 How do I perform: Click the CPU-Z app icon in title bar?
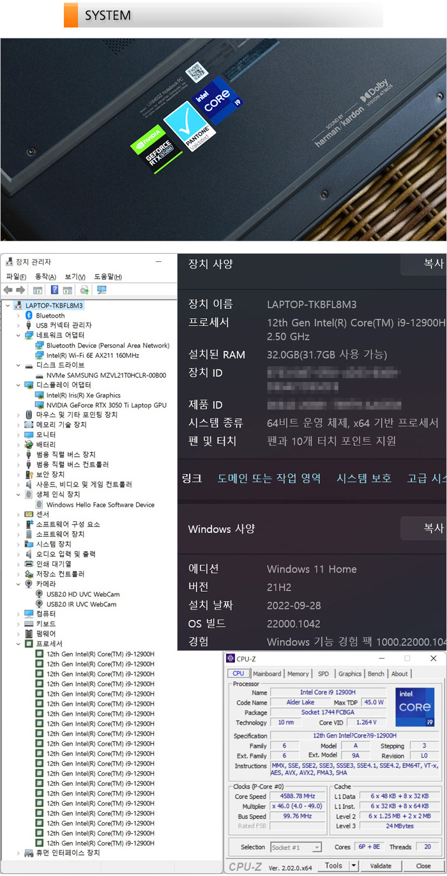(x=231, y=658)
